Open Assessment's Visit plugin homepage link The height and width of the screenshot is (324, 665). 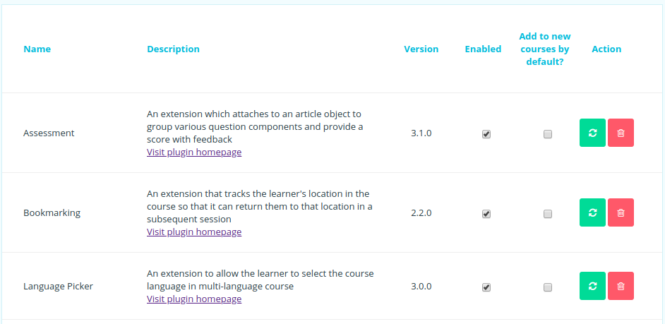[x=194, y=152]
